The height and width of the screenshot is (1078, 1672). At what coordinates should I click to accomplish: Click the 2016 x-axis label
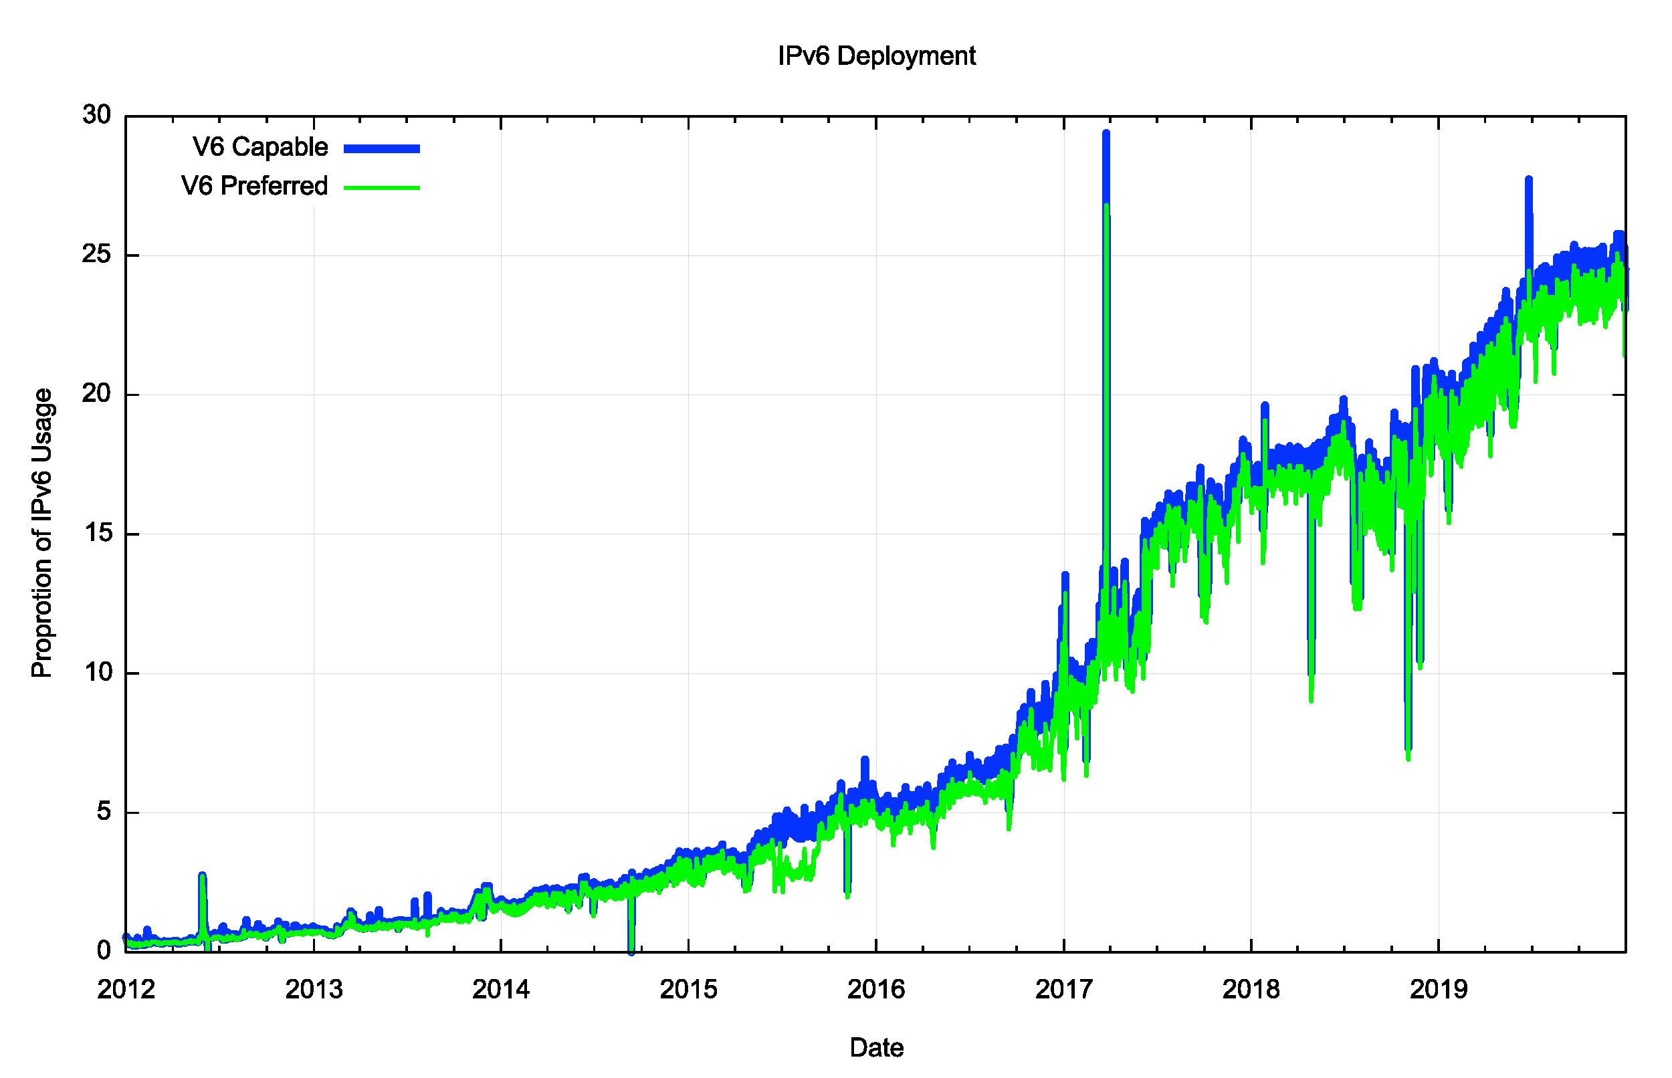(x=876, y=989)
